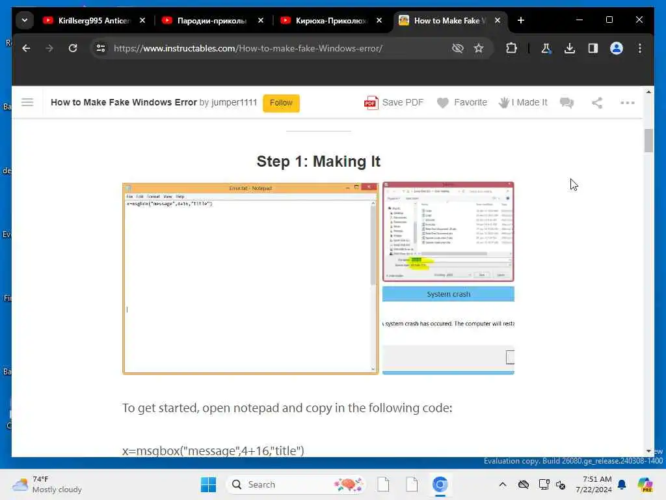Image resolution: width=666 pixels, height=500 pixels.
Task: Open the Notepad screenshot thumbnail
Action: pos(250,279)
